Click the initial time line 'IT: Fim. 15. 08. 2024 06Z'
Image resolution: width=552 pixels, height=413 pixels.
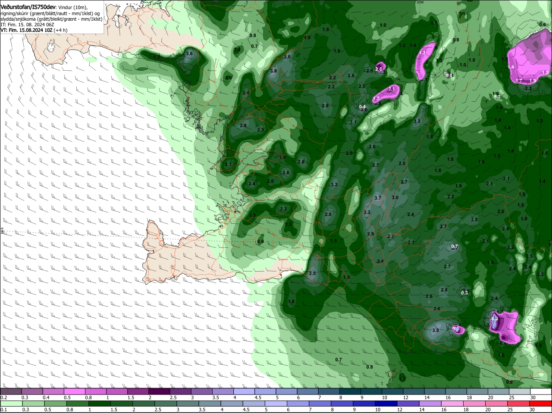pyautogui.click(x=27, y=25)
